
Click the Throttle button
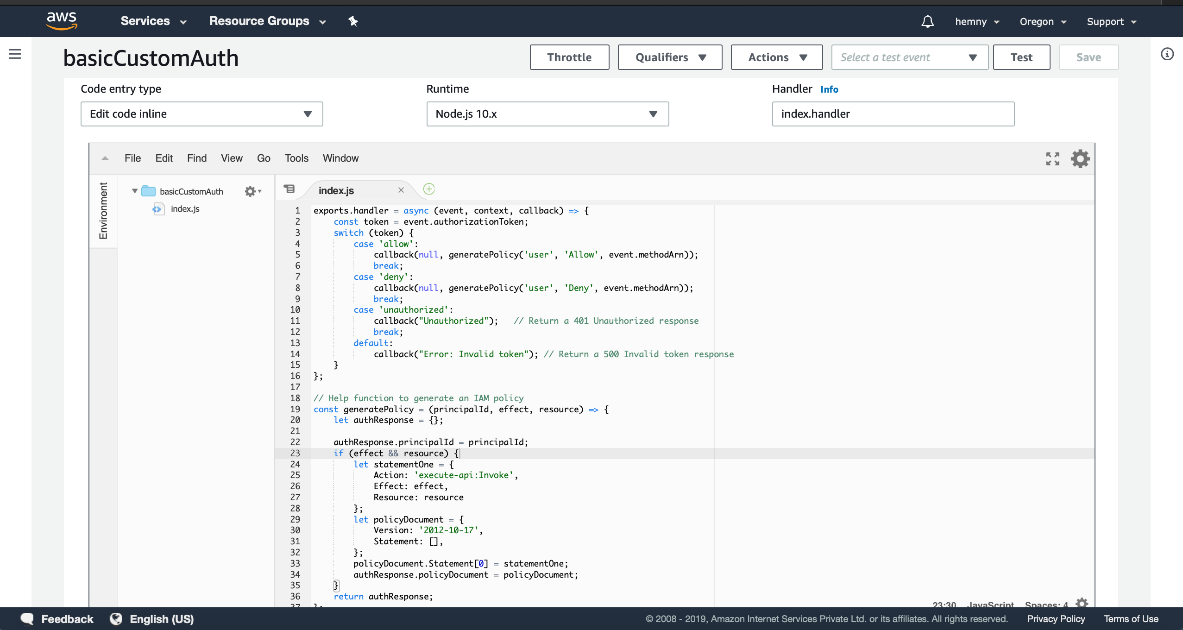click(569, 57)
